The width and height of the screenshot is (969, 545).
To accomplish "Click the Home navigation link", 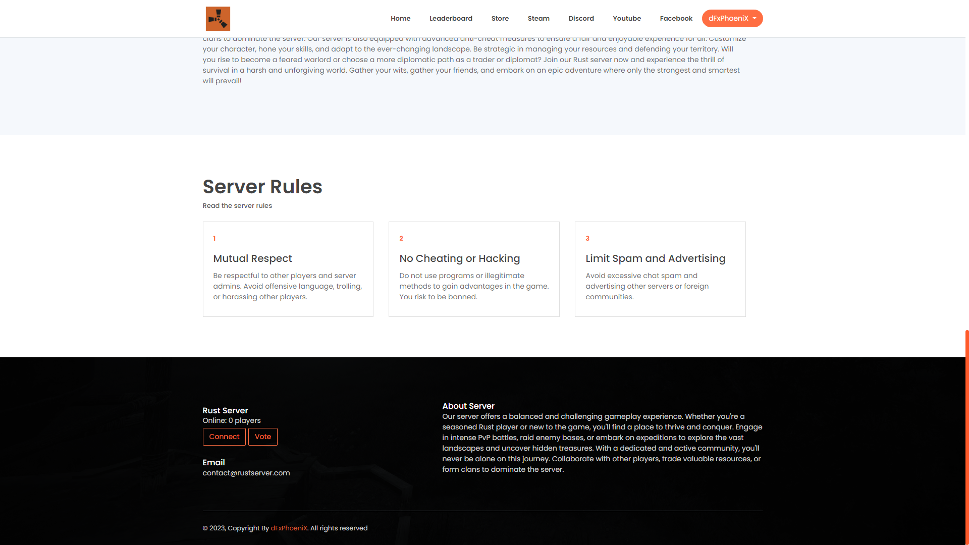I will pos(400,18).
